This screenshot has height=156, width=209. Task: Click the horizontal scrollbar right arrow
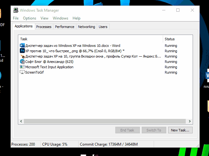point(190,121)
